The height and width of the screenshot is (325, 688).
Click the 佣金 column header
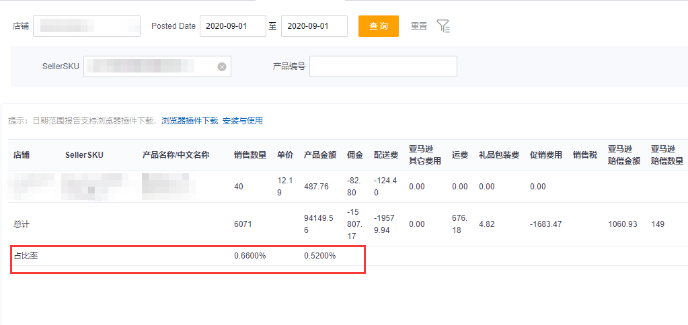point(355,155)
